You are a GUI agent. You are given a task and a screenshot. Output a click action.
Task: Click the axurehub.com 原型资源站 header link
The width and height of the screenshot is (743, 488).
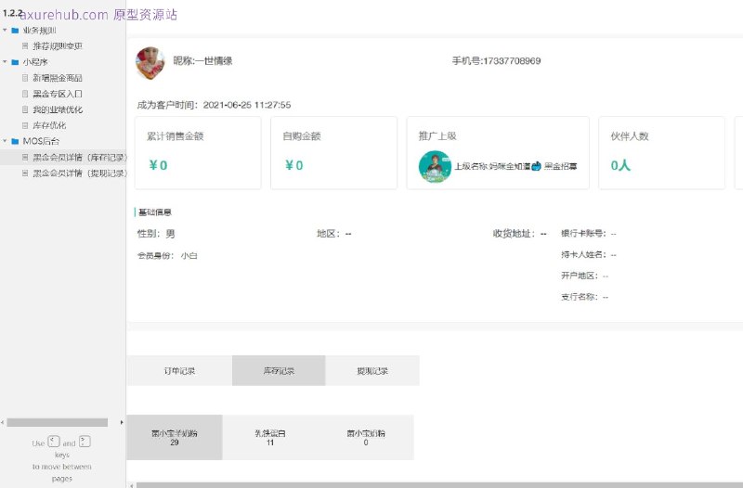(x=98, y=15)
